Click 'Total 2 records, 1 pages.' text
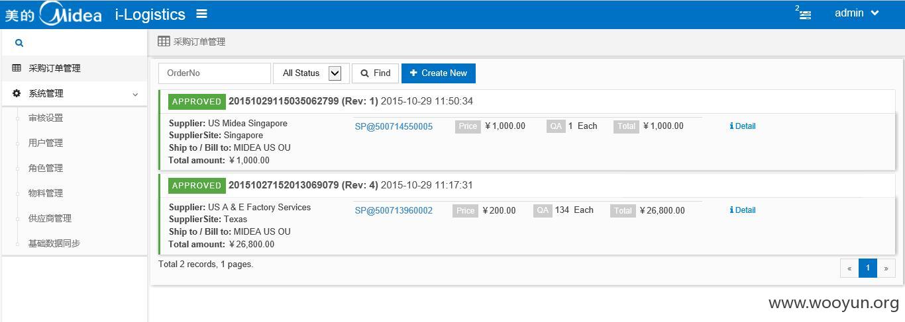The width and height of the screenshot is (905, 322). 206,264
